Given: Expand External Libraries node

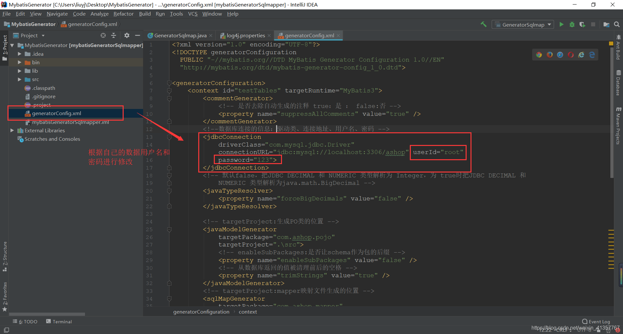Looking at the screenshot, I should pos(12,130).
